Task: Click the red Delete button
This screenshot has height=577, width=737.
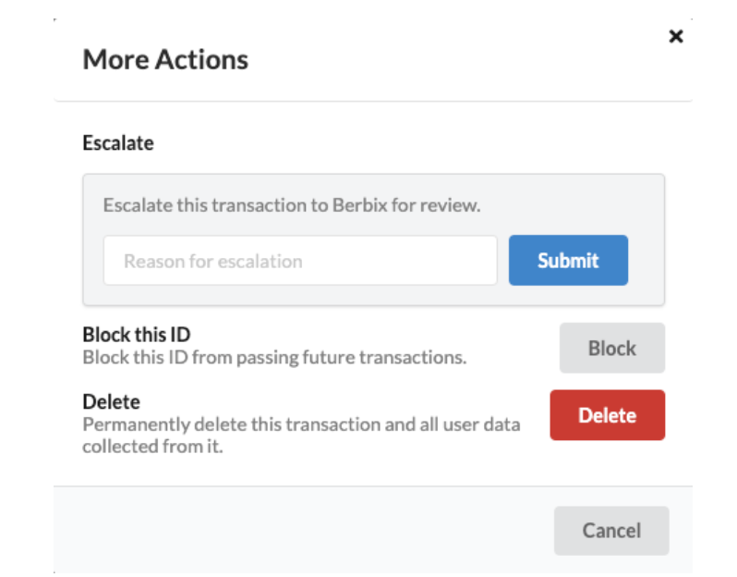Action: (608, 415)
